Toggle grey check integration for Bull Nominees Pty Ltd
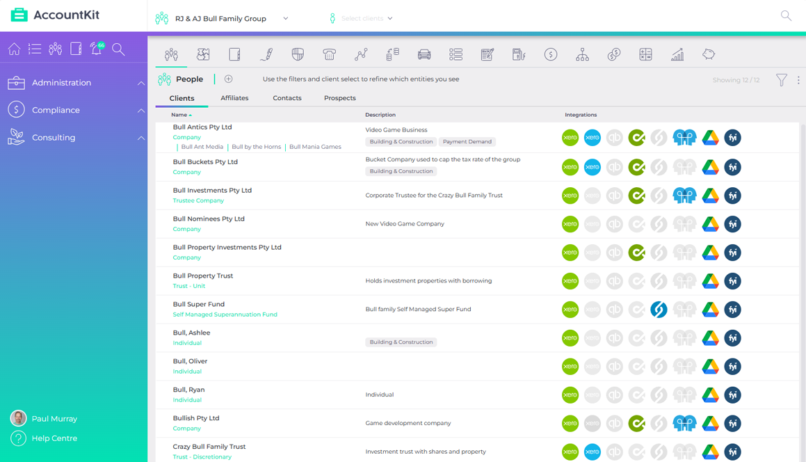Screen dimensions: 806x462 [636, 224]
